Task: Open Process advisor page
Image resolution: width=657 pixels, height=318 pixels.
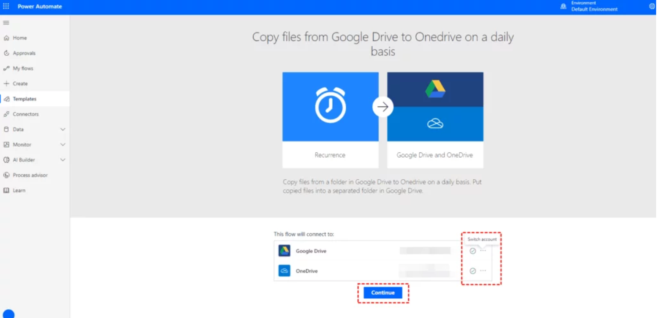Action: click(x=30, y=175)
